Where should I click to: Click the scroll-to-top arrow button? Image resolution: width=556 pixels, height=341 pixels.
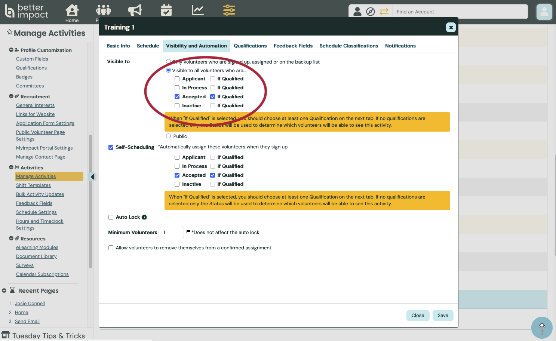pos(541,328)
